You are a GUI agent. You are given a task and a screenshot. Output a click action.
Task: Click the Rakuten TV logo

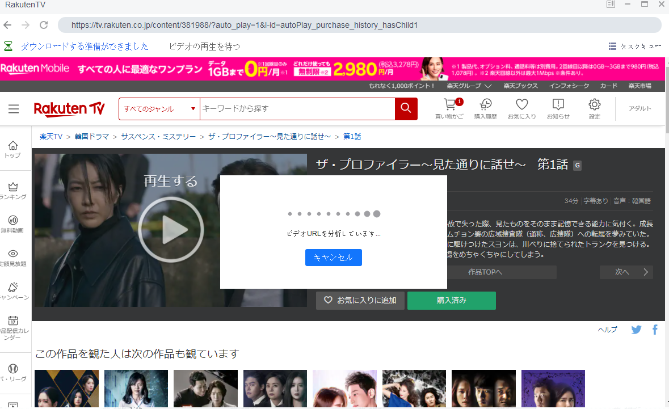[69, 109]
